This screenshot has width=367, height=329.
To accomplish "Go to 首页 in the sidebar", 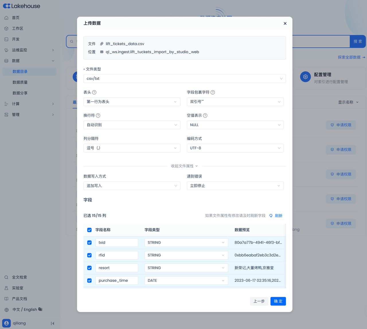I will 16,18.
